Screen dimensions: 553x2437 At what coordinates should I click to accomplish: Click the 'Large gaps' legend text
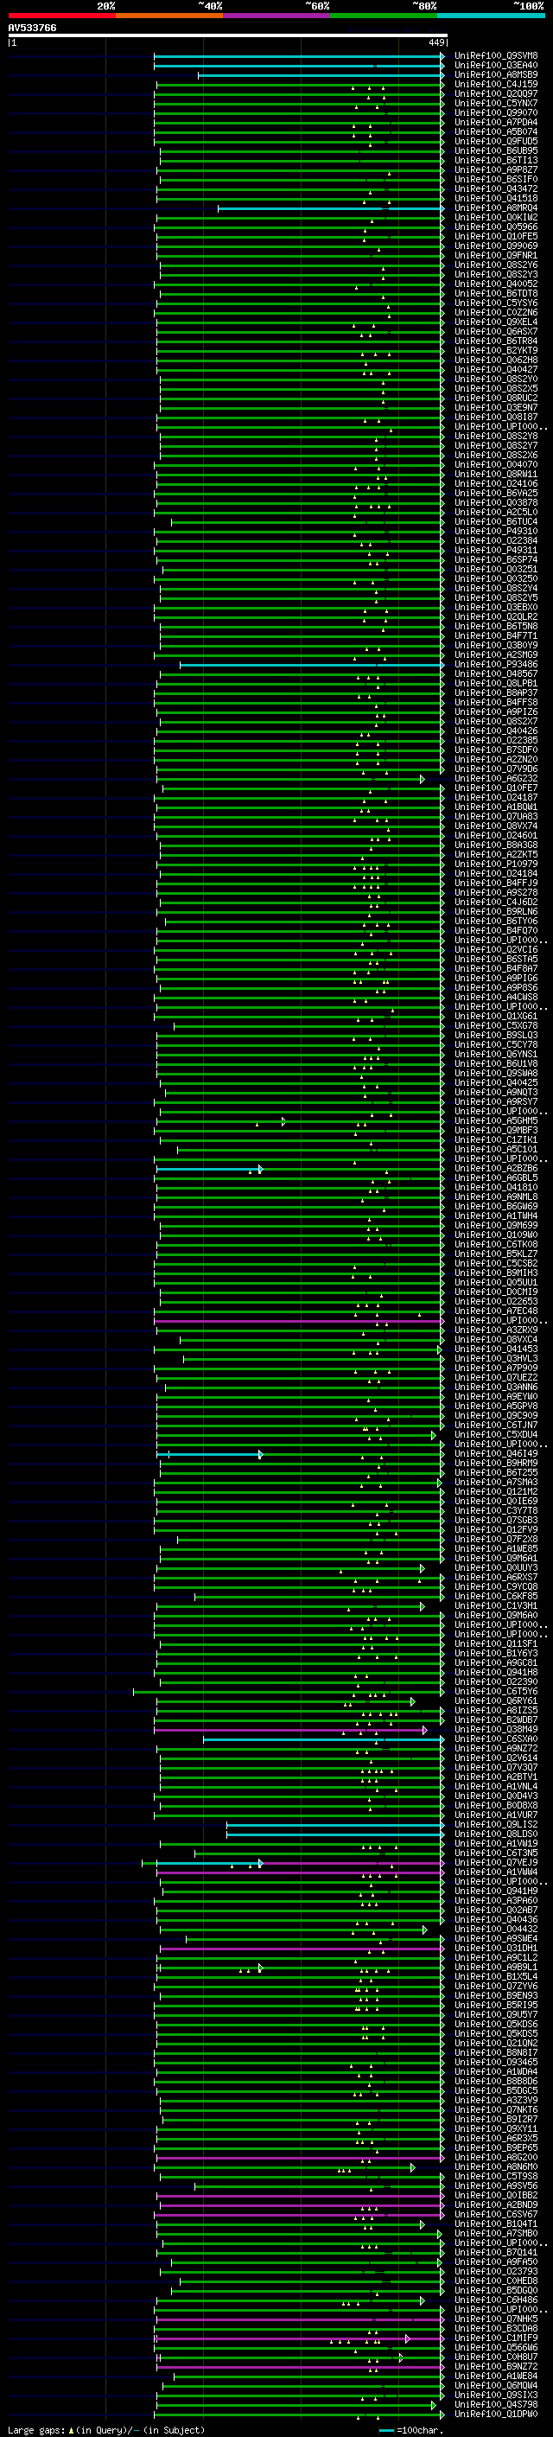pyautogui.click(x=36, y=2430)
